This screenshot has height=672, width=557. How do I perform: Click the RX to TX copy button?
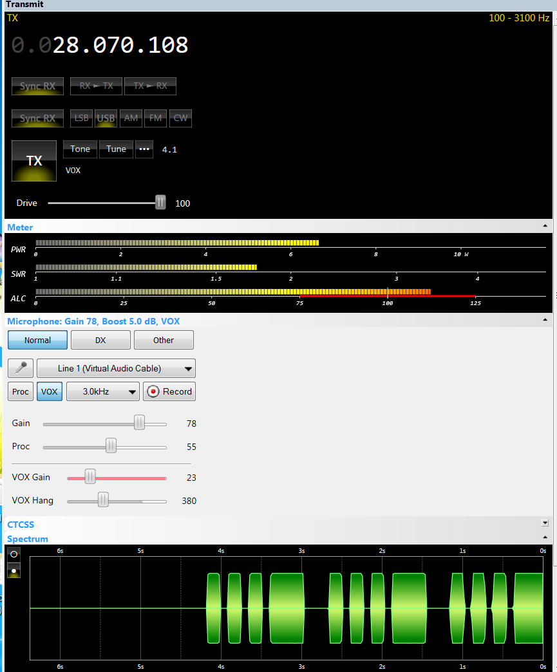click(x=96, y=86)
